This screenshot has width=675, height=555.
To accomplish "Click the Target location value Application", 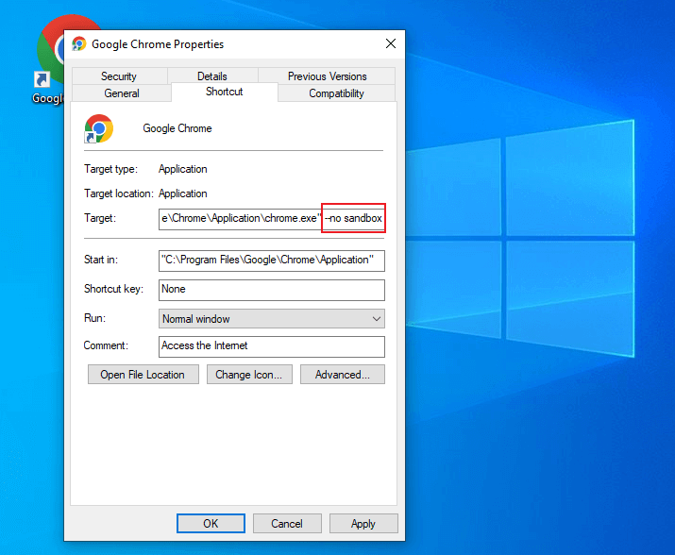I will [x=183, y=193].
